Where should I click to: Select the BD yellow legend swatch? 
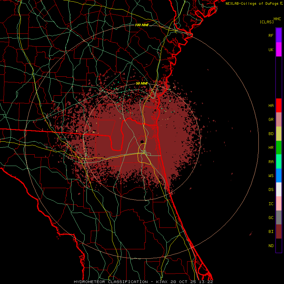coord(279,133)
